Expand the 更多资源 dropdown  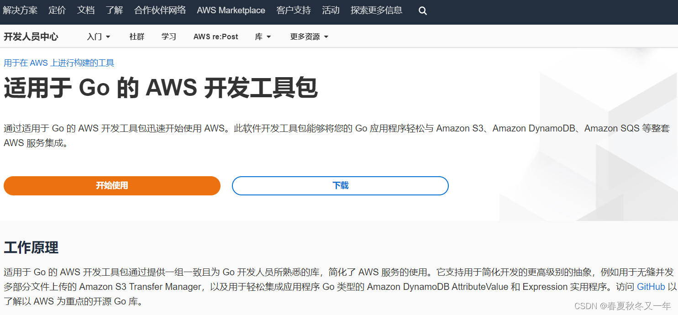point(310,37)
